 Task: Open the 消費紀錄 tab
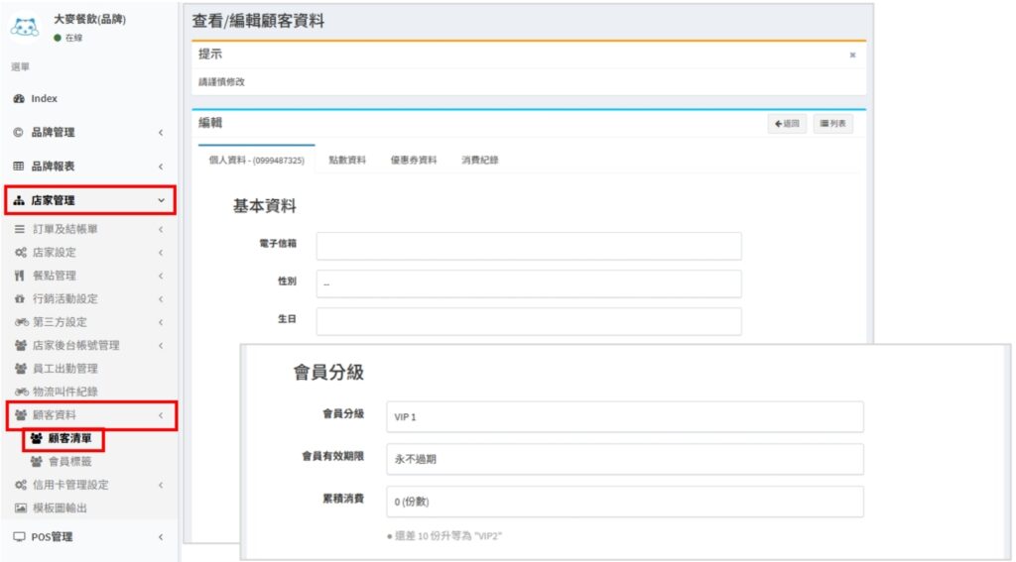point(479,160)
